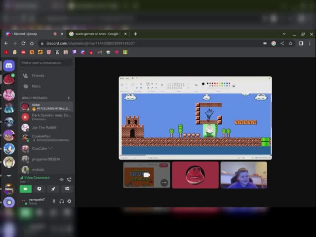Focus the main Paint screen share stream
The width and height of the screenshot is (316, 237).
(x=196, y=118)
